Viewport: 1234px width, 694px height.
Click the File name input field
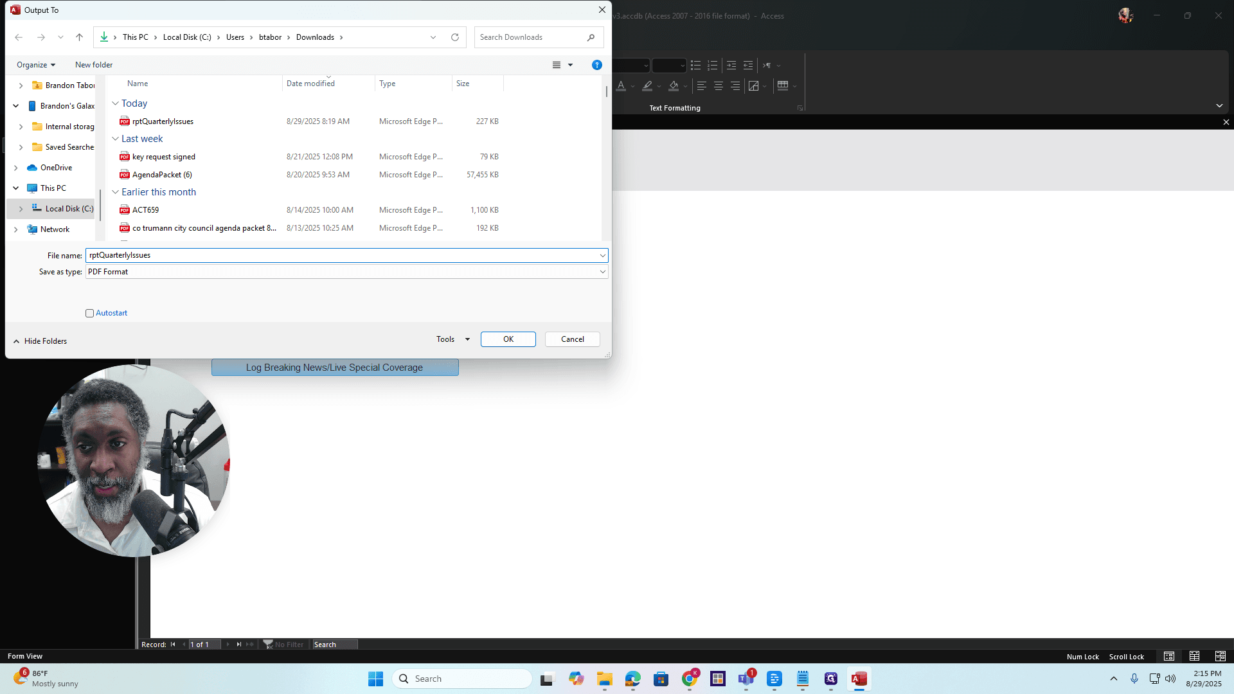tap(341, 255)
